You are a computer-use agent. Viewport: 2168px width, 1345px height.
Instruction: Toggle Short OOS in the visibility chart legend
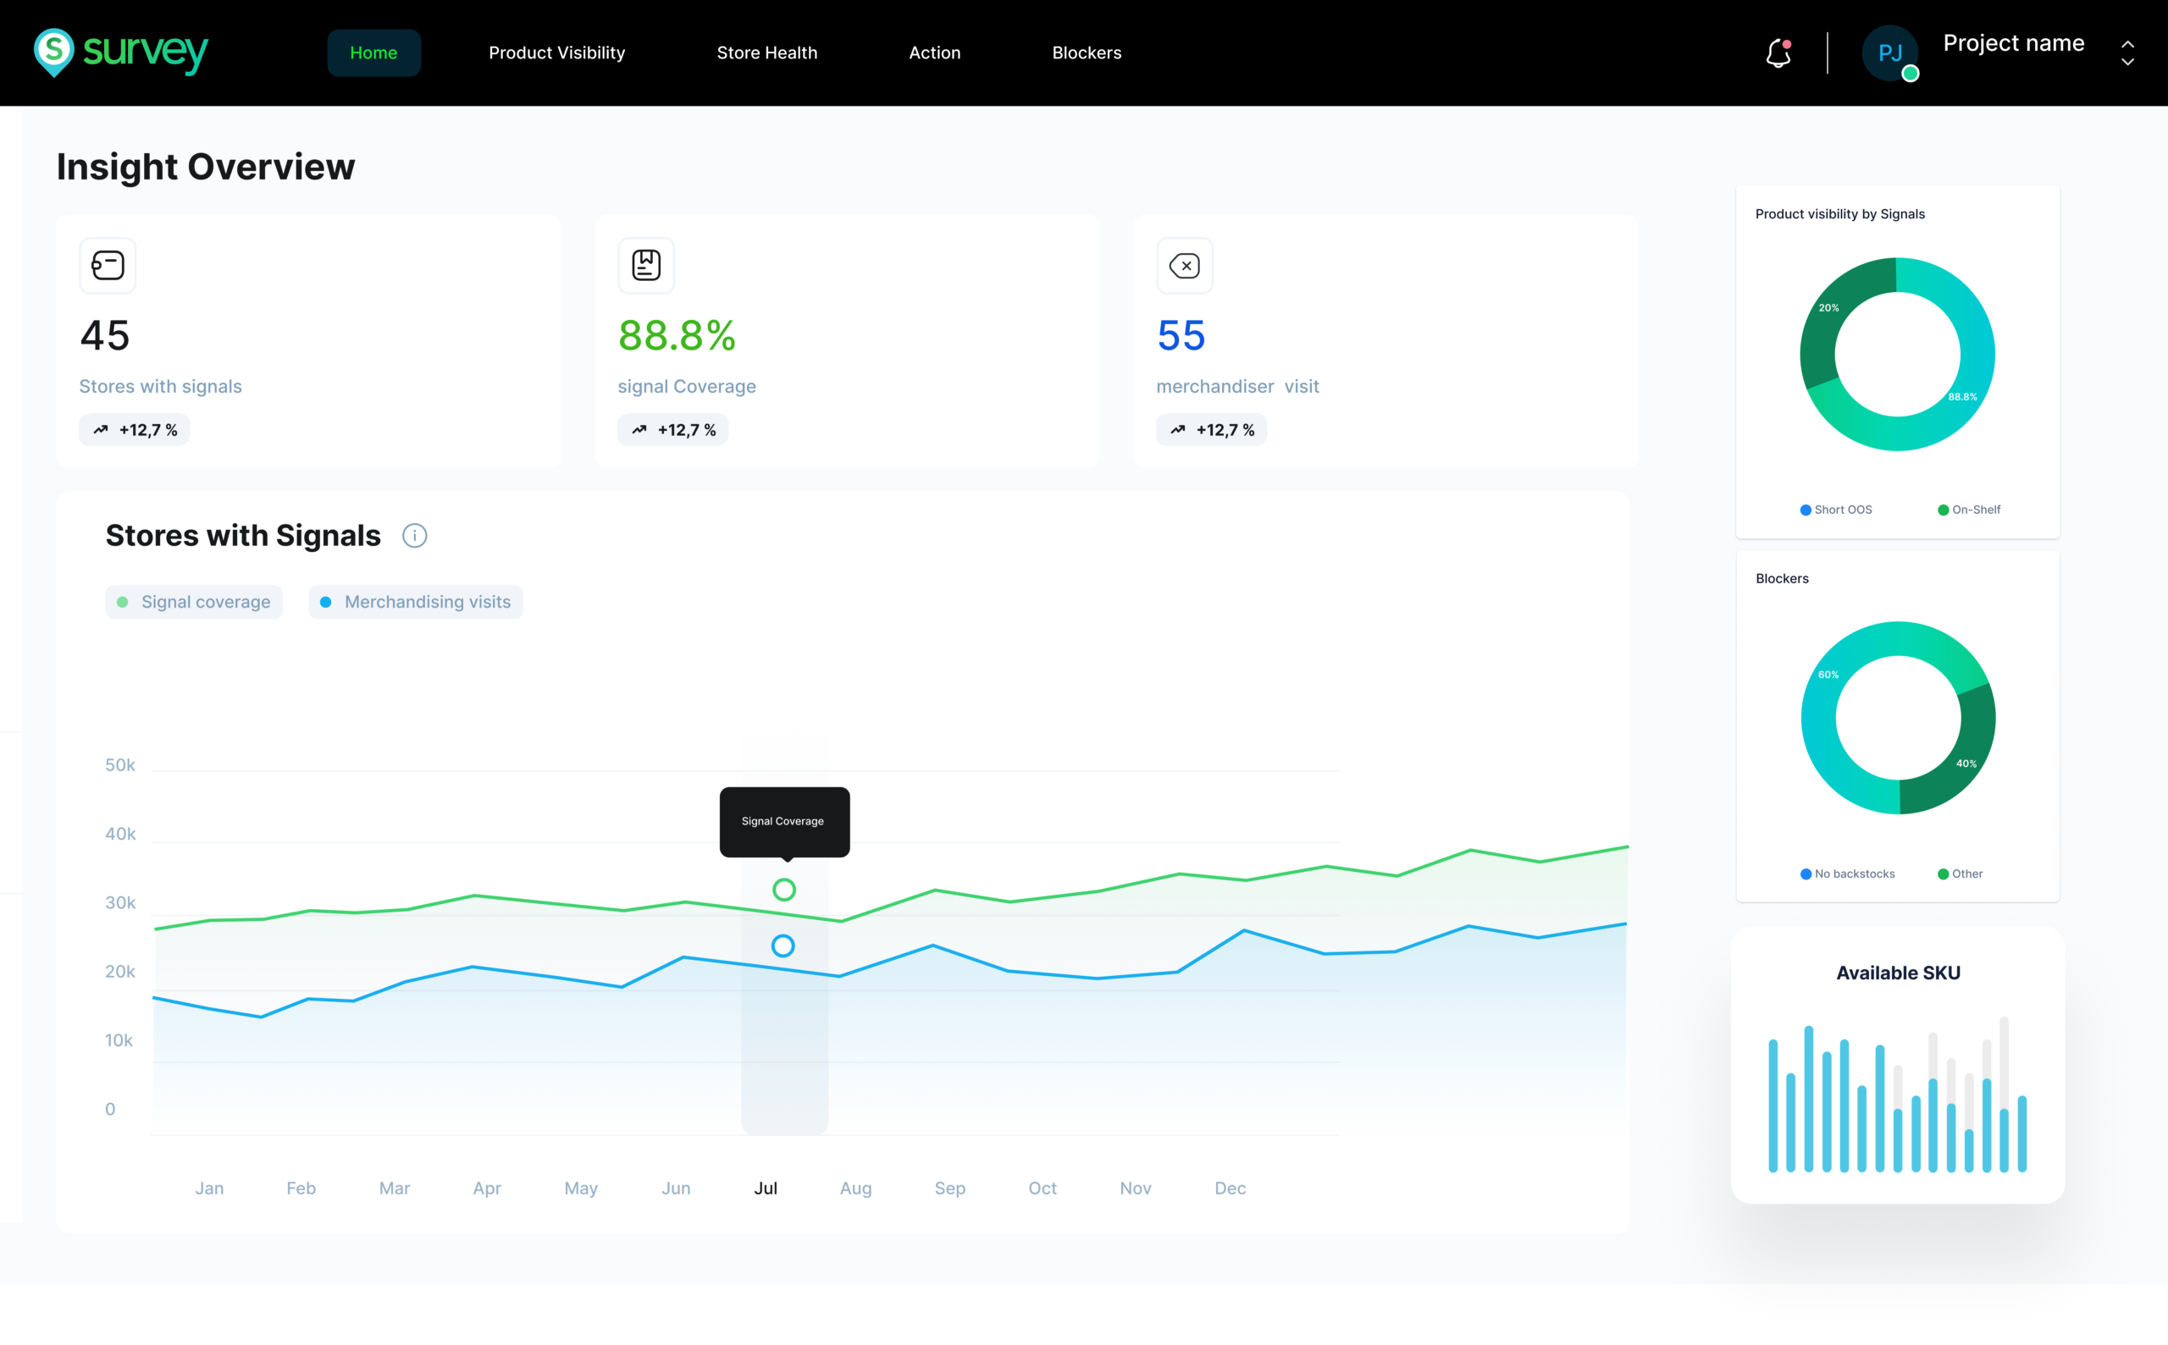coord(1835,509)
